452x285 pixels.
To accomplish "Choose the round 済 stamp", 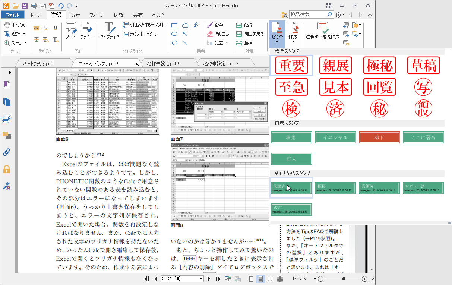I will [335, 108].
